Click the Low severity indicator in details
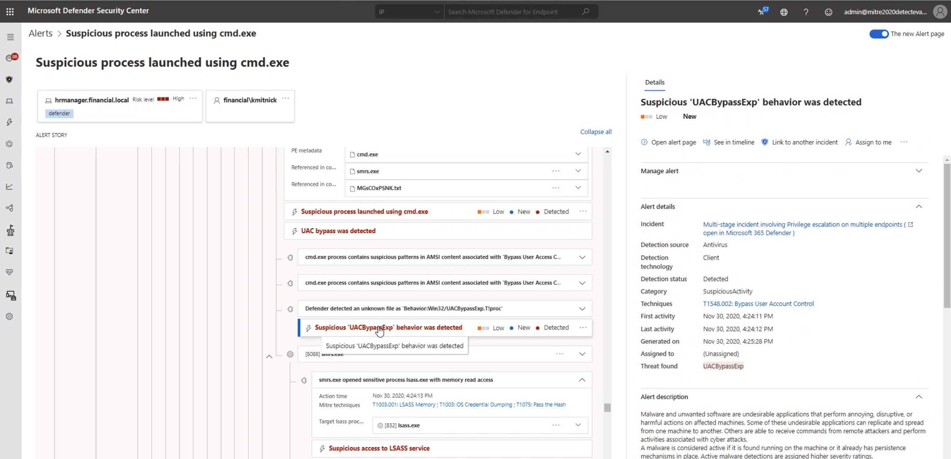The height and width of the screenshot is (459, 951). (654, 117)
